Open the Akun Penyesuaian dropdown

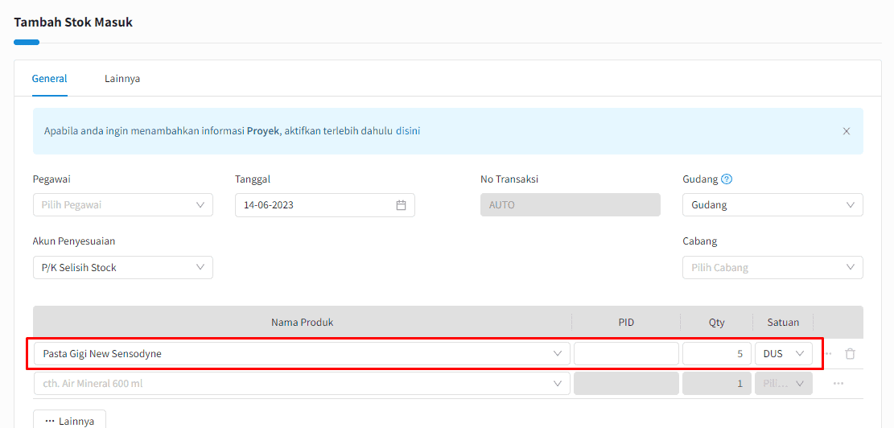[122, 268]
